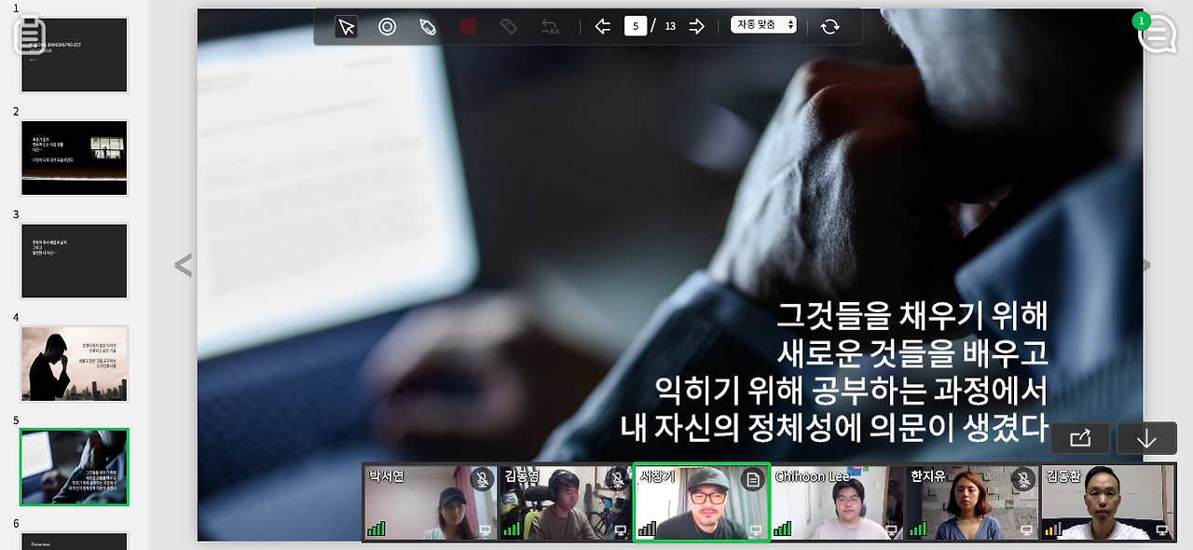
Task: Activate the laser pointer circle tool
Action: pos(387,26)
